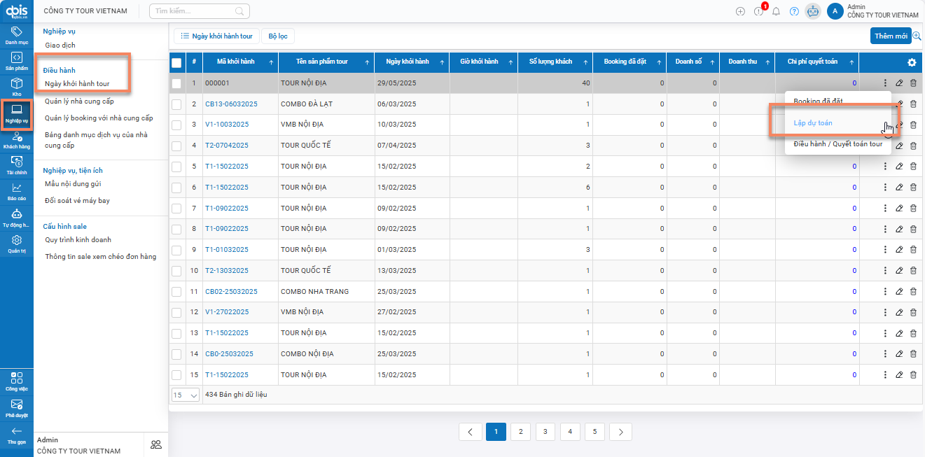
Task: Check the box for row T2-13032025
Action: coord(176,271)
